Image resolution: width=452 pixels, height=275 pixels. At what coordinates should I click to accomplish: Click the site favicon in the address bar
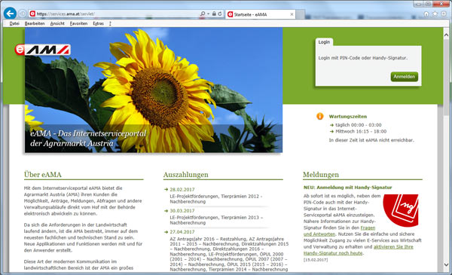tap(32, 14)
